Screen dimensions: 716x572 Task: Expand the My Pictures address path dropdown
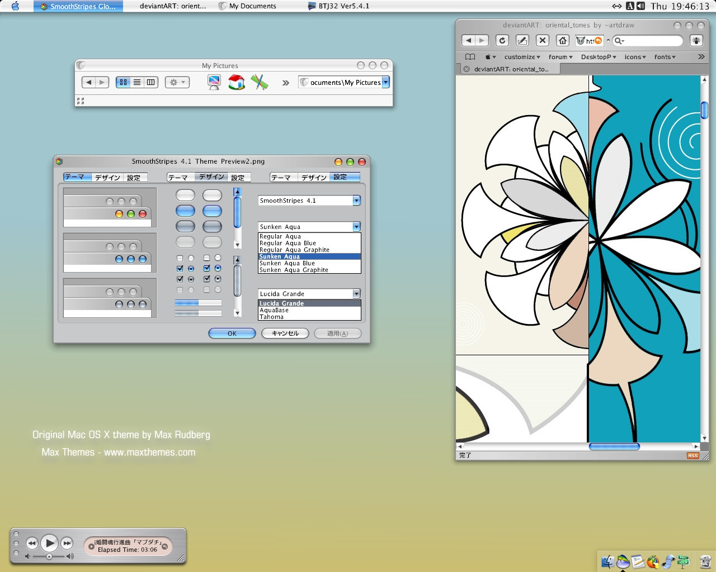tap(385, 82)
